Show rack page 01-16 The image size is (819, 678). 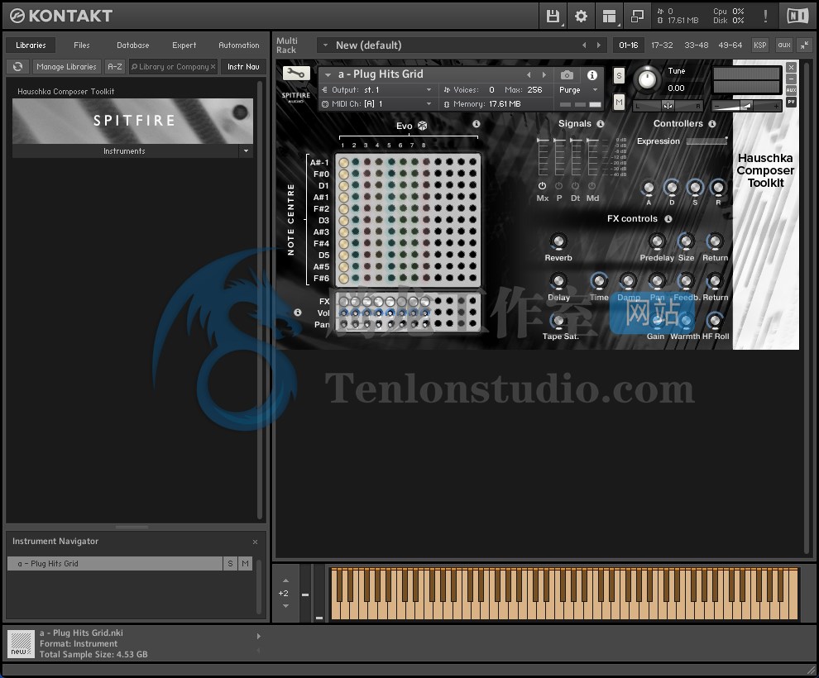(x=629, y=45)
